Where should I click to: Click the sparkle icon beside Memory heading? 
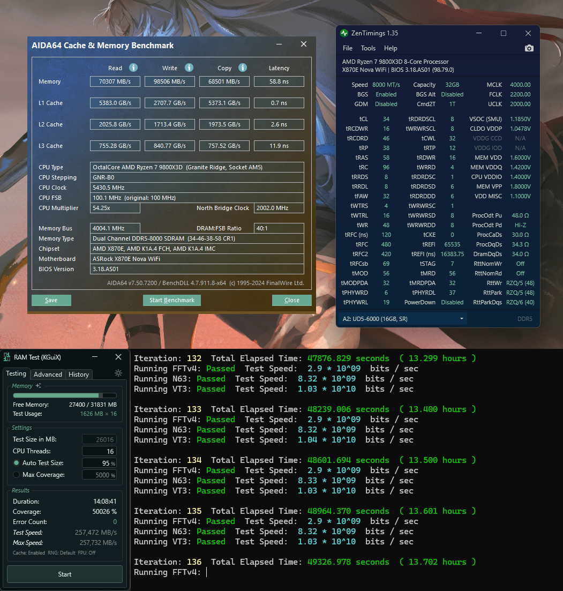point(38,386)
